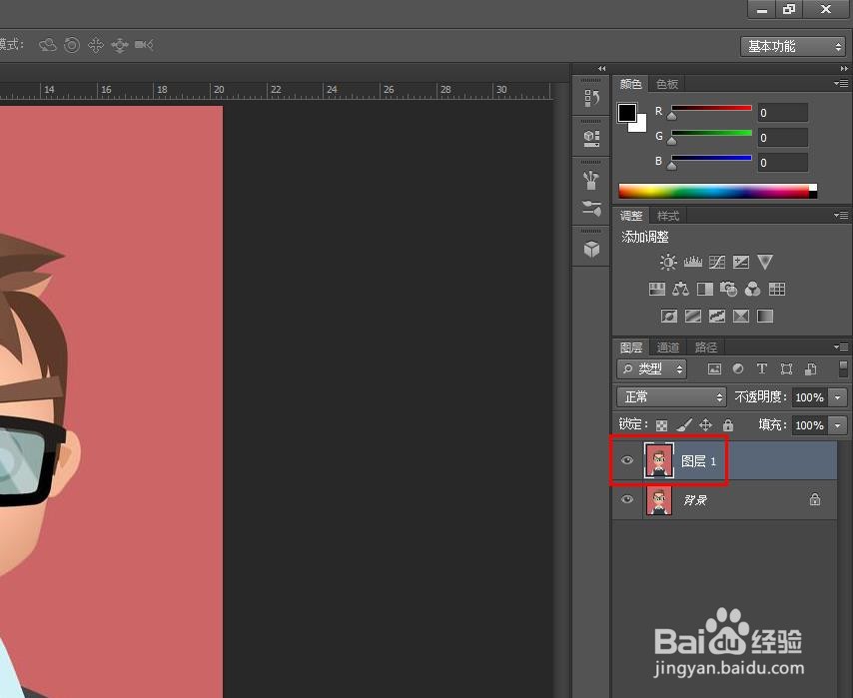
Task: Toggle type layer filter (T icon)
Action: tap(762, 368)
